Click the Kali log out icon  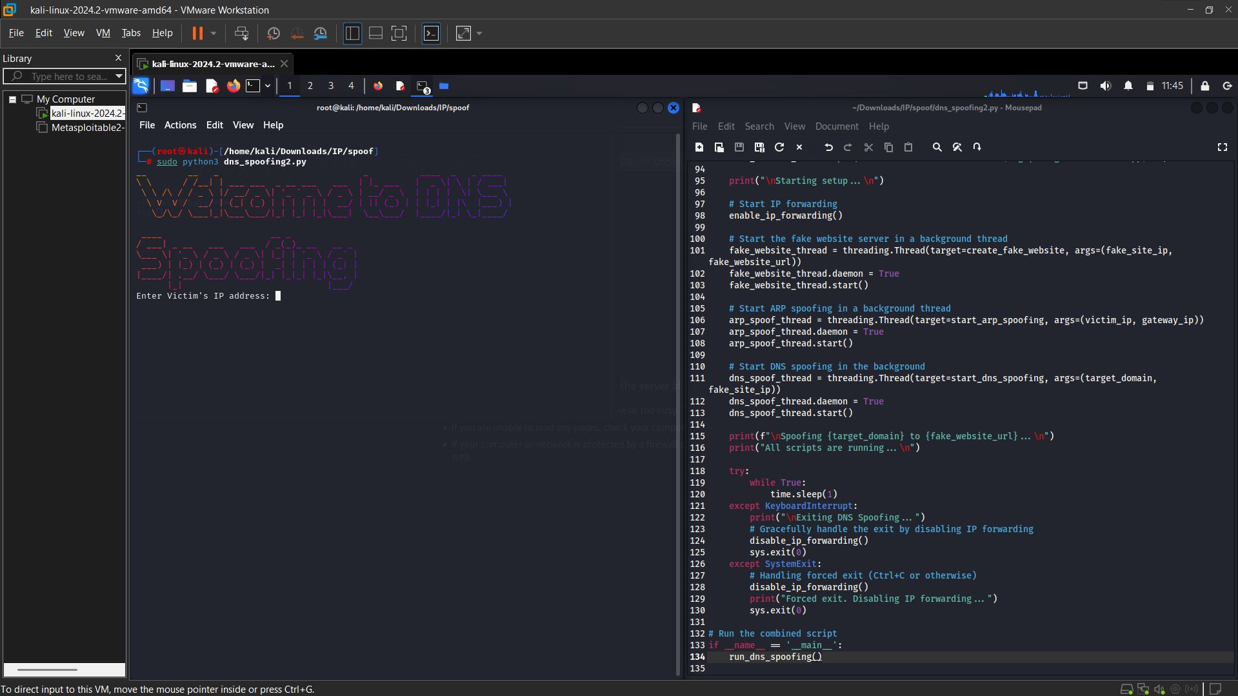pos(1227,86)
